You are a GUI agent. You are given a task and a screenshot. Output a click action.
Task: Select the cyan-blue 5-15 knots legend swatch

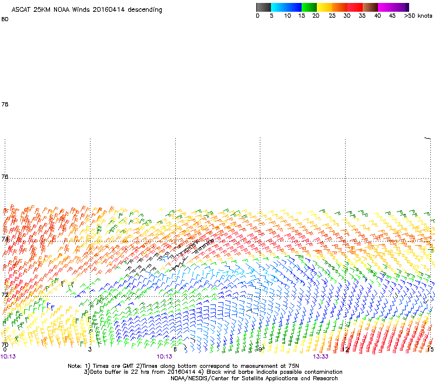pyautogui.click(x=286, y=7)
